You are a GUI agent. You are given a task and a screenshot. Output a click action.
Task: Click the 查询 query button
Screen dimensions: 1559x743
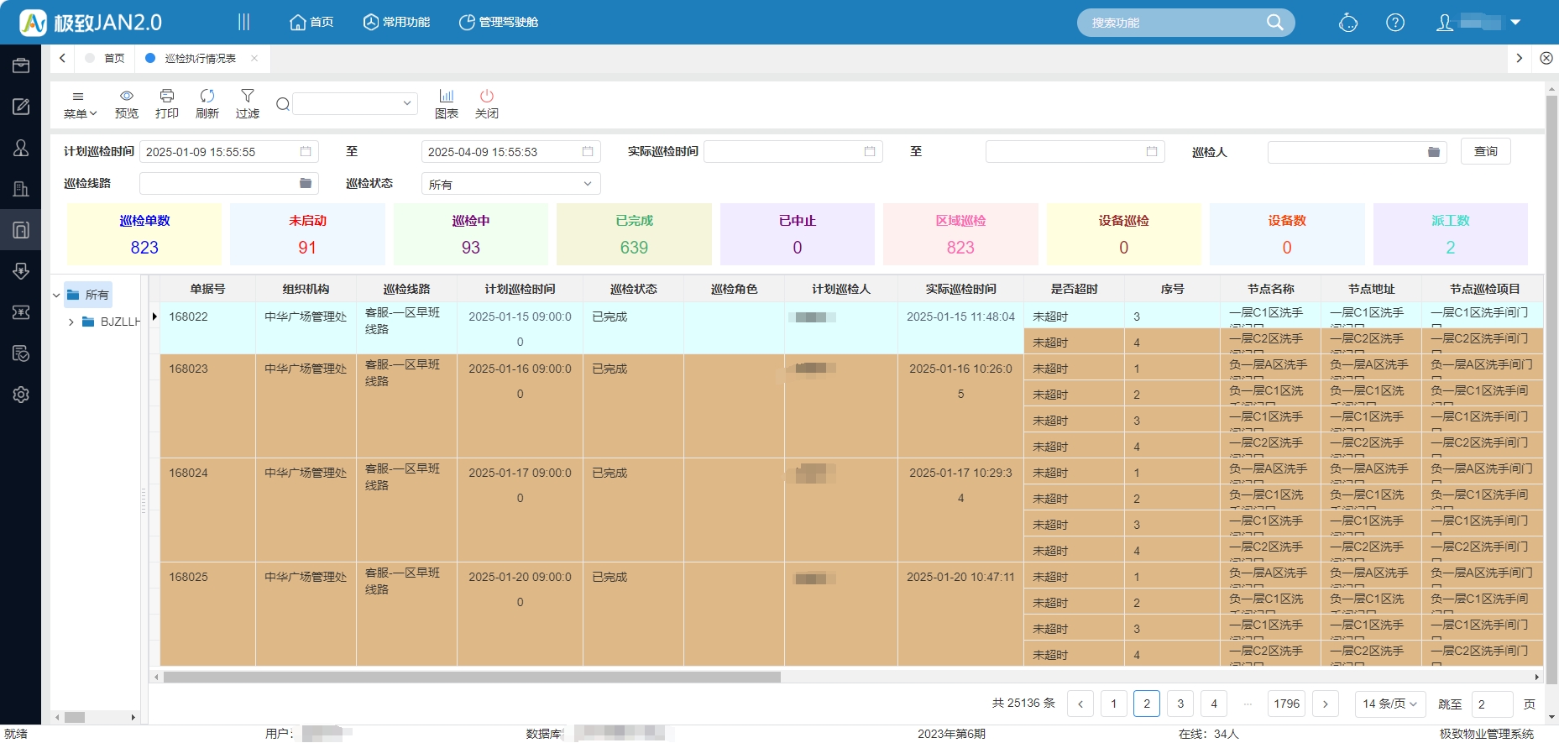coord(1485,151)
